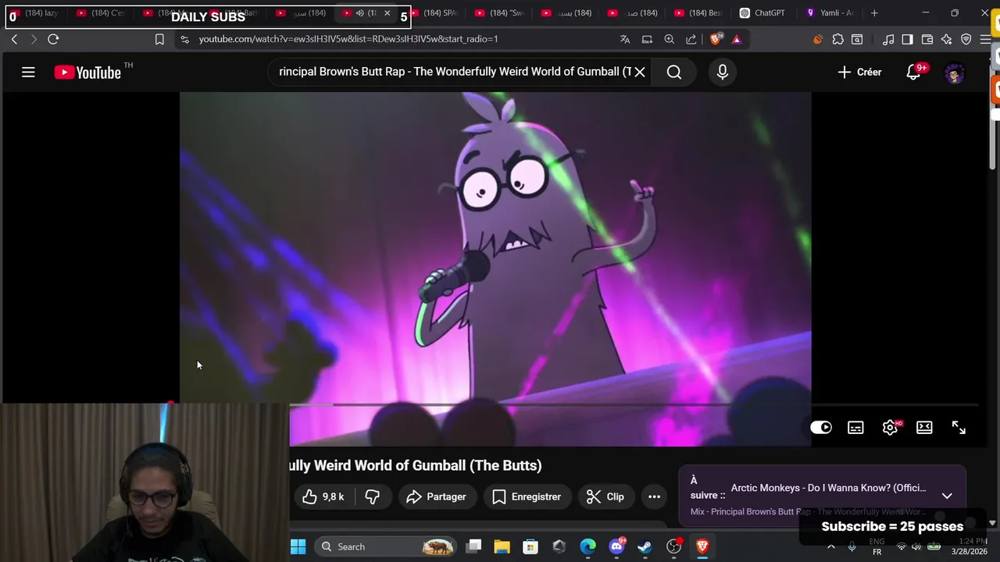This screenshot has width=1000, height=562.
Task: Open a new browser tab
Action: 874,12
